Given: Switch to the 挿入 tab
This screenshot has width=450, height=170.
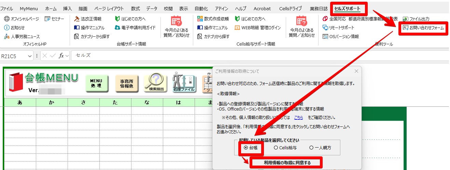Looking at the screenshot, I should click(68, 8).
